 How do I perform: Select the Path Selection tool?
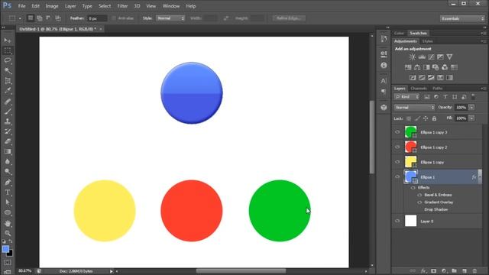[x=8, y=202]
